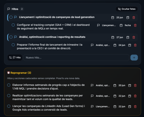Image resolution: width=144 pixels, height=117 pixels.
Task: Delete the Configurar el tracking complet action
Action: pyautogui.click(x=135, y=25)
